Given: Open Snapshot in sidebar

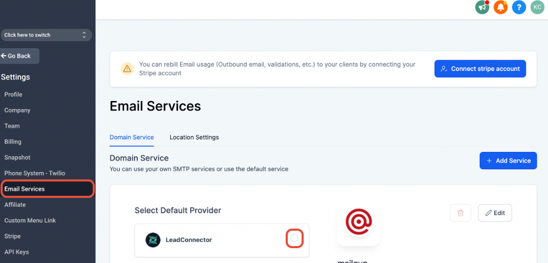Looking at the screenshot, I should pos(17,157).
